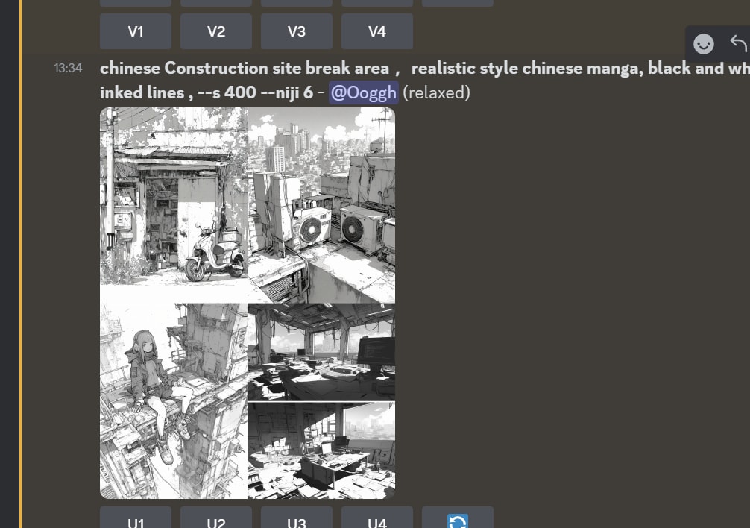Open the generated manga image grid
This screenshot has width=750, height=528.
248,304
